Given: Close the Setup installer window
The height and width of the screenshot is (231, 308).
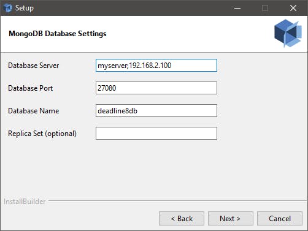Looking at the screenshot, I should pyautogui.click(x=293, y=8).
